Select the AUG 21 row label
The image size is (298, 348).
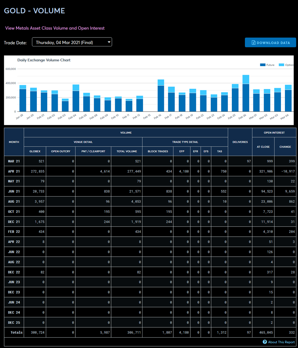[14, 202]
